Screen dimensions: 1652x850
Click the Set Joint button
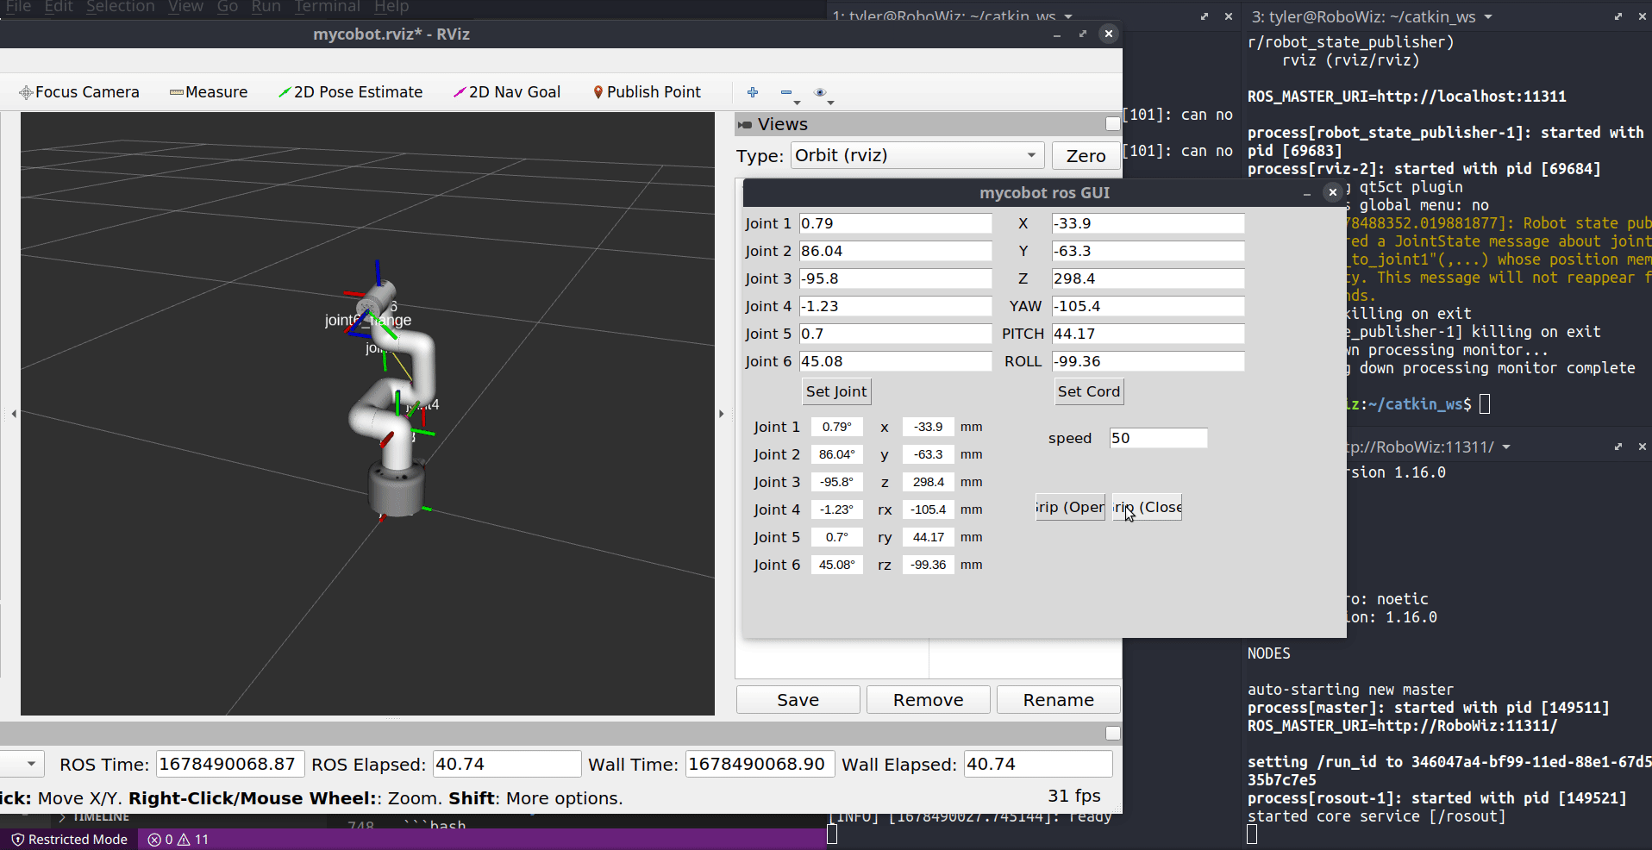coord(836,391)
